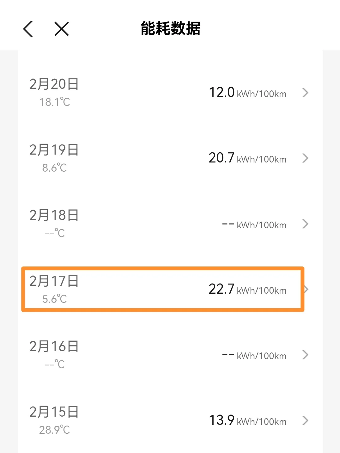Expand February 15 entry chevron
340x453 pixels.
click(x=305, y=420)
